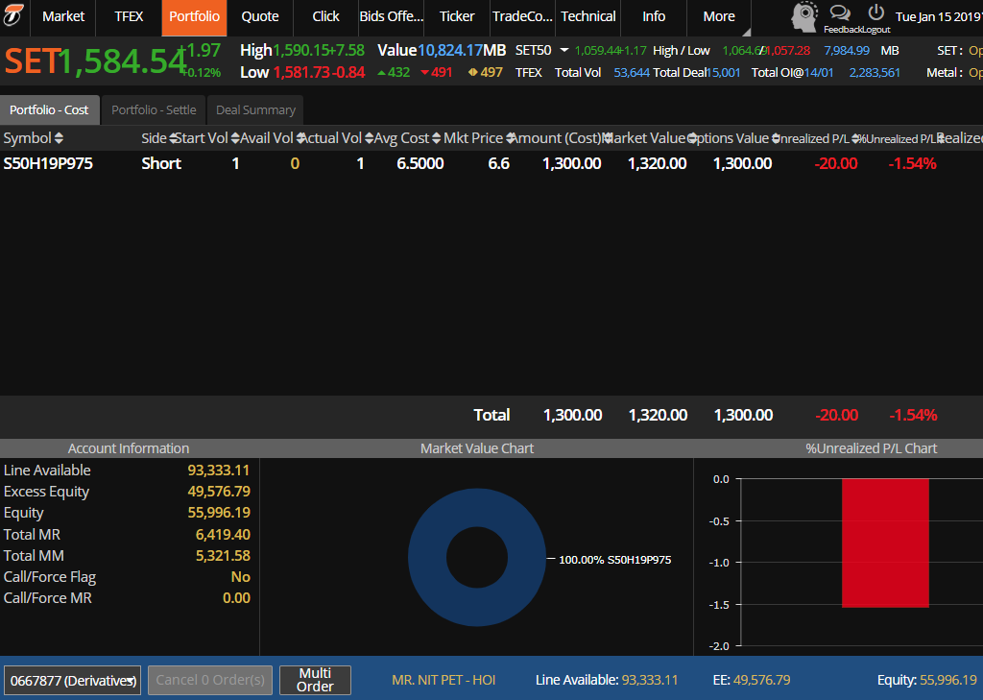The height and width of the screenshot is (700, 983).
Task: Open the account selector 0667877 (Derivatives)
Action: 73,680
